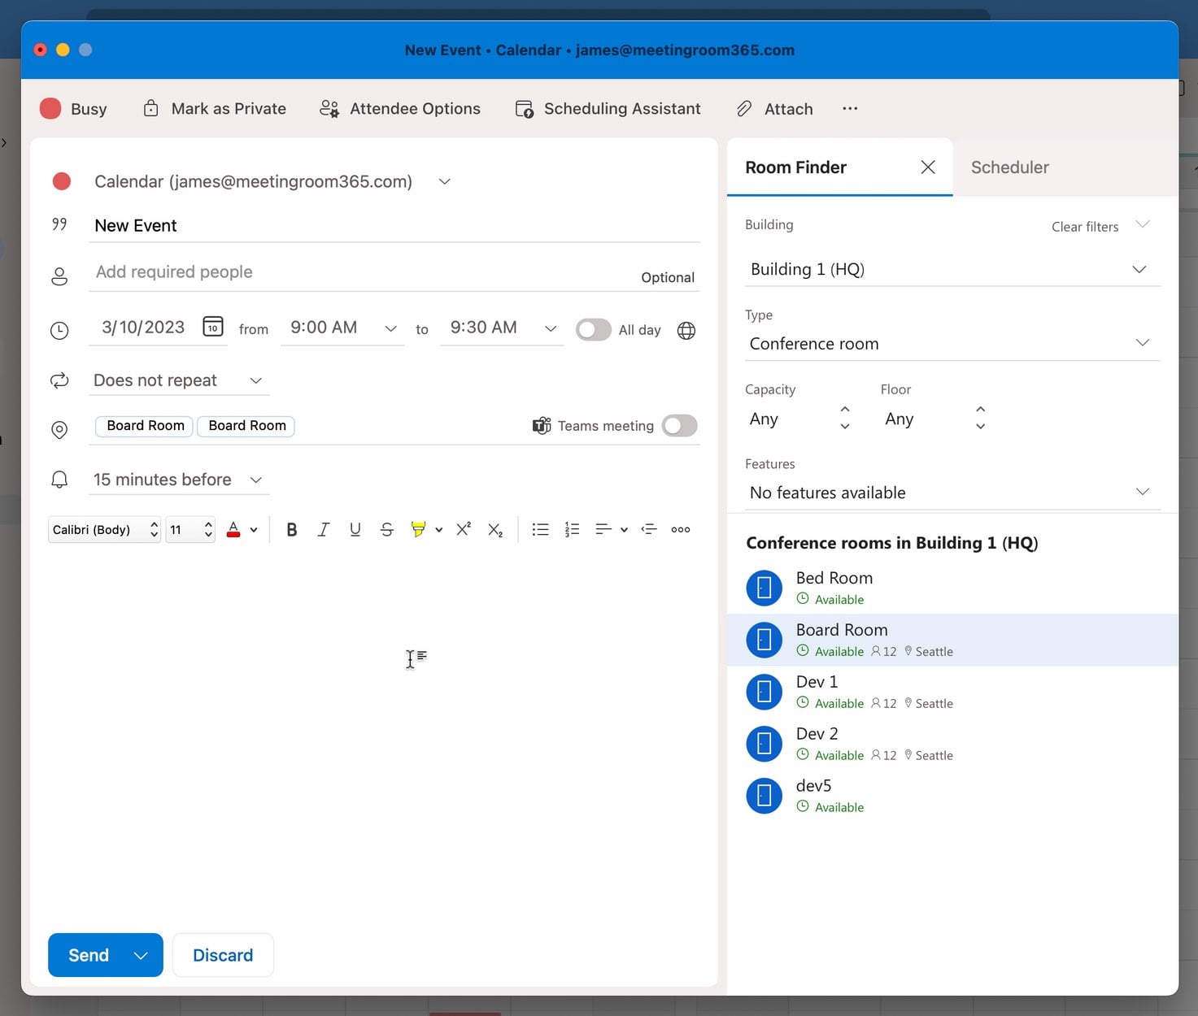Click the reminder bell icon
Viewport: 1198px width, 1016px height.
59,480
